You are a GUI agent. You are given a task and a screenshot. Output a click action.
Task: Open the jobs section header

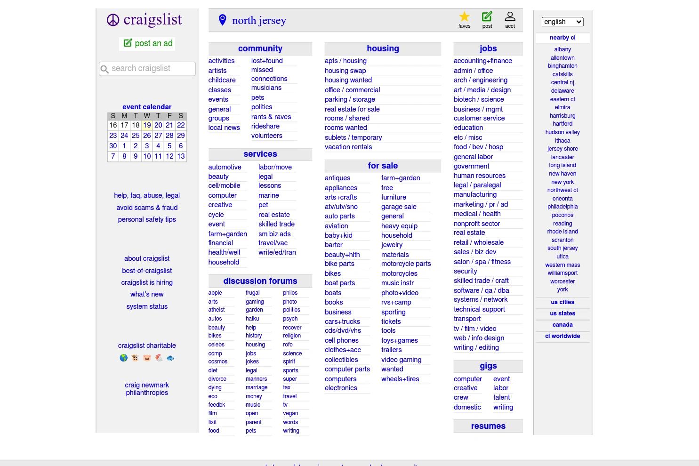pyautogui.click(x=488, y=48)
